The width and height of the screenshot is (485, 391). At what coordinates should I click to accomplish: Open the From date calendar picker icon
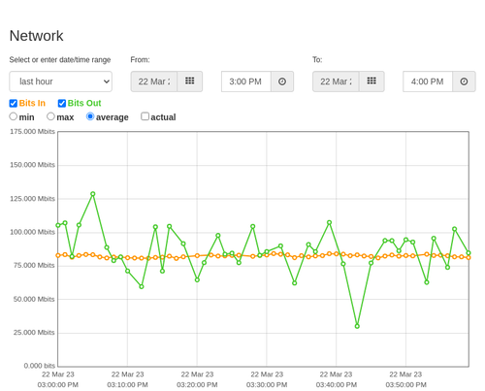(190, 81)
